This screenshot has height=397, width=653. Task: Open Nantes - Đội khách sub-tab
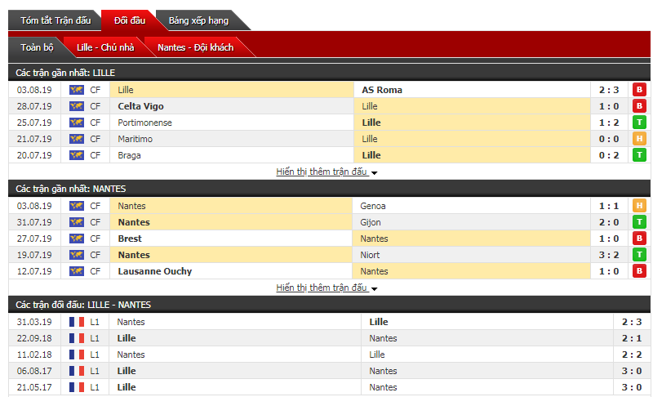click(x=195, y=47)
